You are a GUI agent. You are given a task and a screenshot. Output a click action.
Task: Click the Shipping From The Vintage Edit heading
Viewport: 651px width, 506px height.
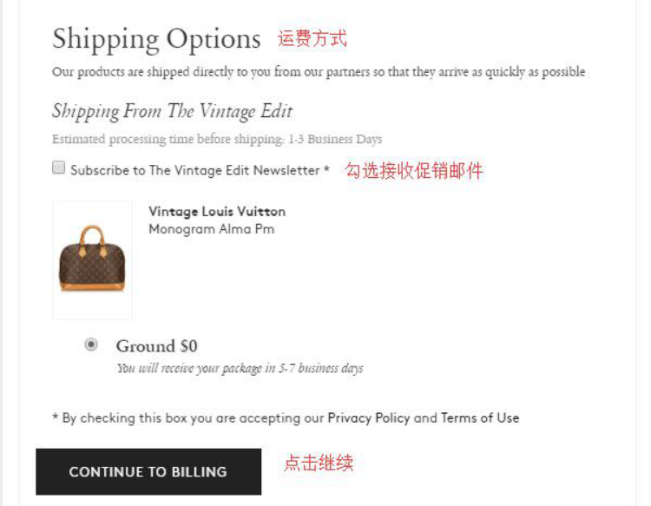tap(173, 112)
